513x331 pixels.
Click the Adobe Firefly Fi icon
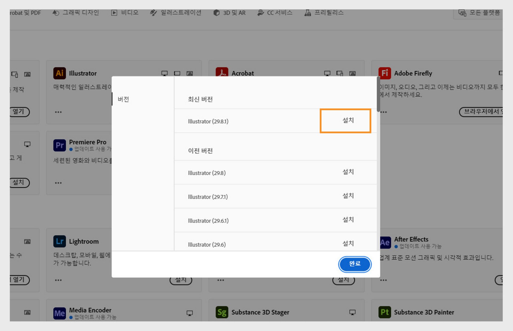pos(384,73)
